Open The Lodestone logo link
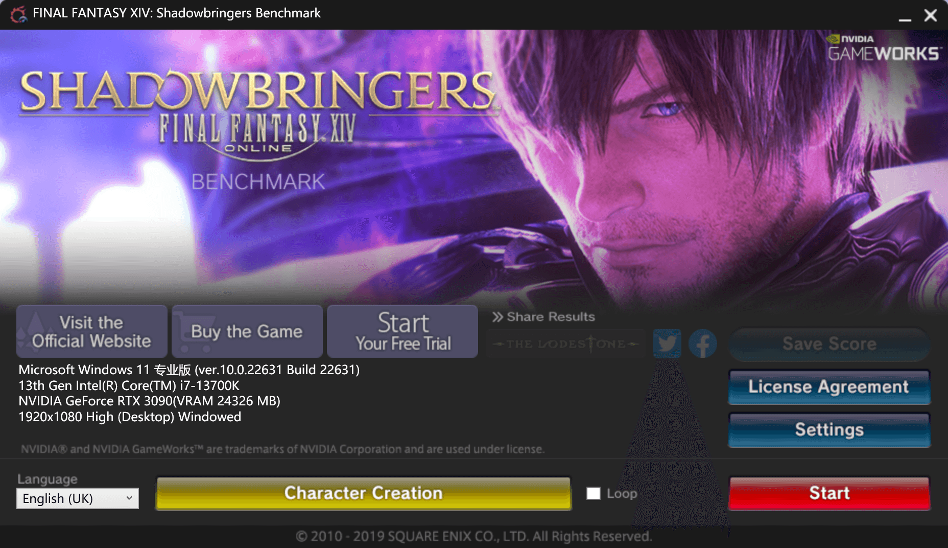Image resolution: width=948 pixels, height=548 pixels. click(x=565, y=344)
